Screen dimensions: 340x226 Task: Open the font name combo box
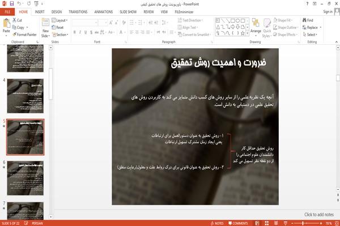tap(85, 23)
